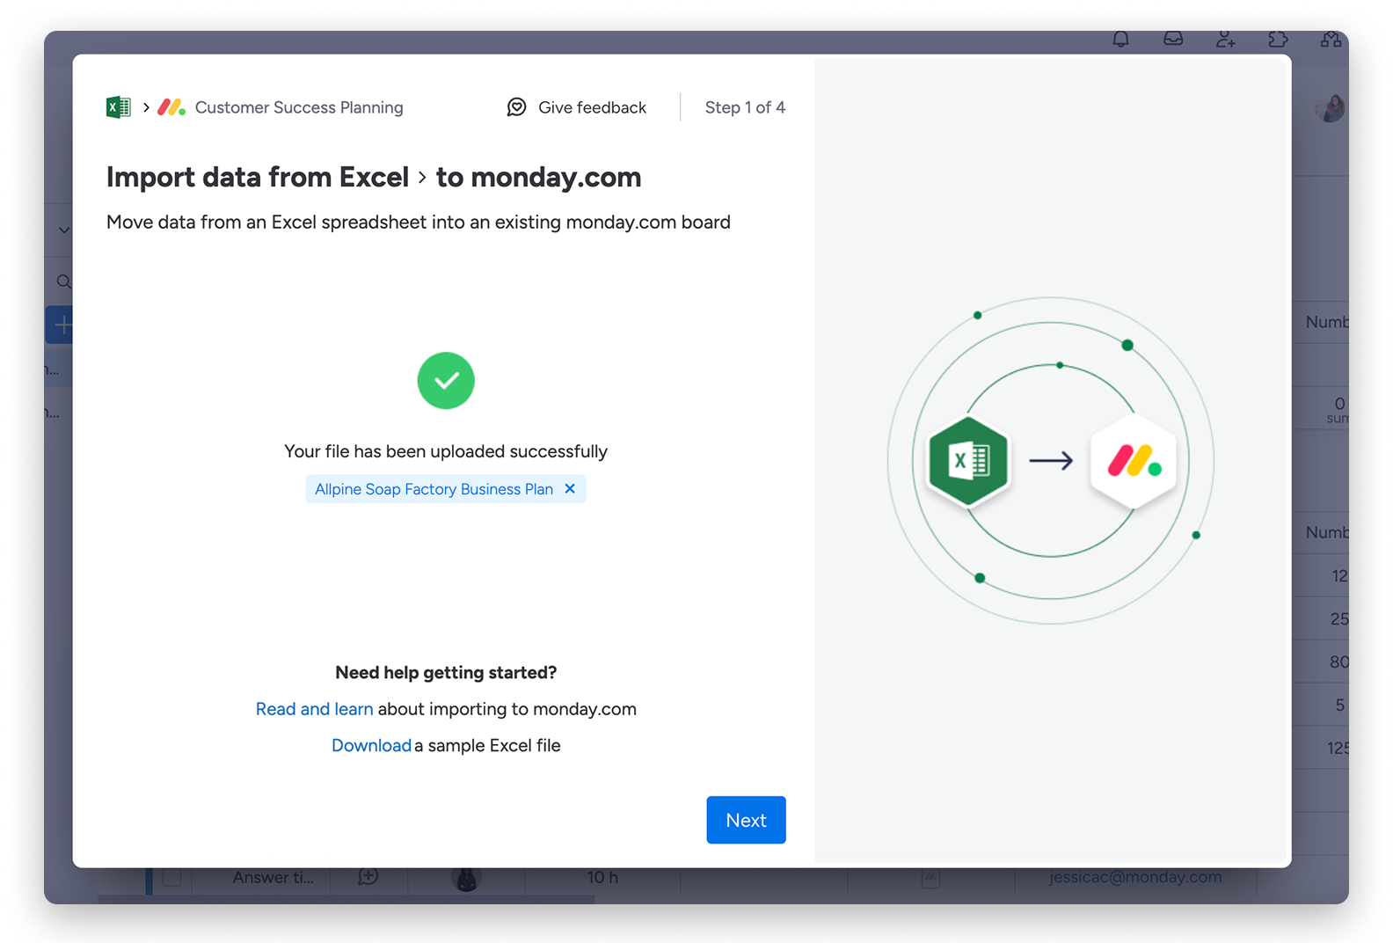Click monday.com logo in breadcrumb
Viewport: 1393px width, 943px height.
[x=171, y=107]
